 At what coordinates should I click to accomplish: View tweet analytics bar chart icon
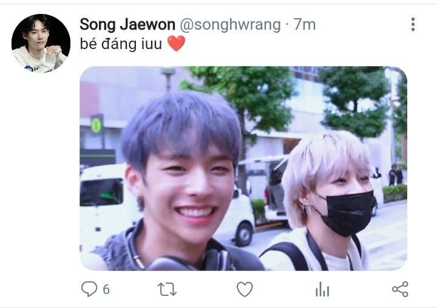click(x=322, y=289)
